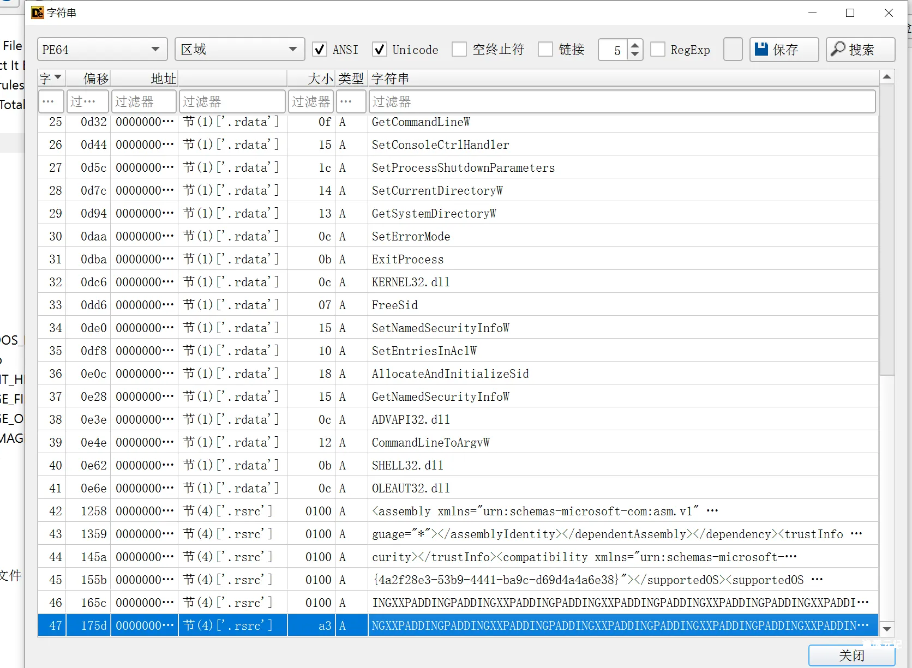Click the Detect It Easy title icon
Viewport: 912px width, 668px height.
click(x=37, y=13)
